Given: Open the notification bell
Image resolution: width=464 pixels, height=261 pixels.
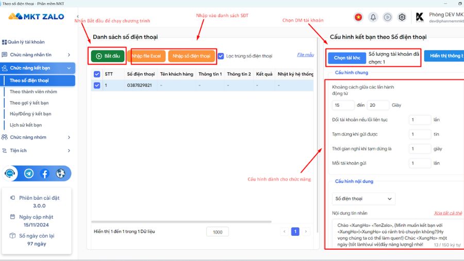Looking at the screenshot, I should [x=373, y=17].
